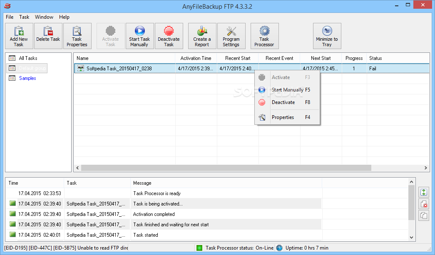Select the Default group item
Viewport: 435px width, 255px height.
click(32, 68)
